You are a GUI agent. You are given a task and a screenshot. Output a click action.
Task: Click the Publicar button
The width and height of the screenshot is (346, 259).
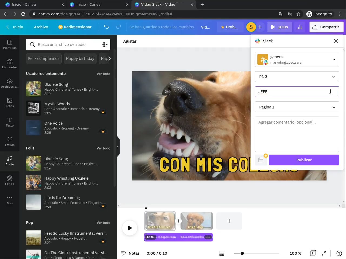(x=304, y=160)
